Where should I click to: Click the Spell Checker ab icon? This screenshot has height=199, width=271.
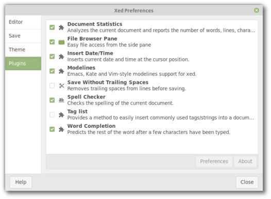[x=61, y=100]
